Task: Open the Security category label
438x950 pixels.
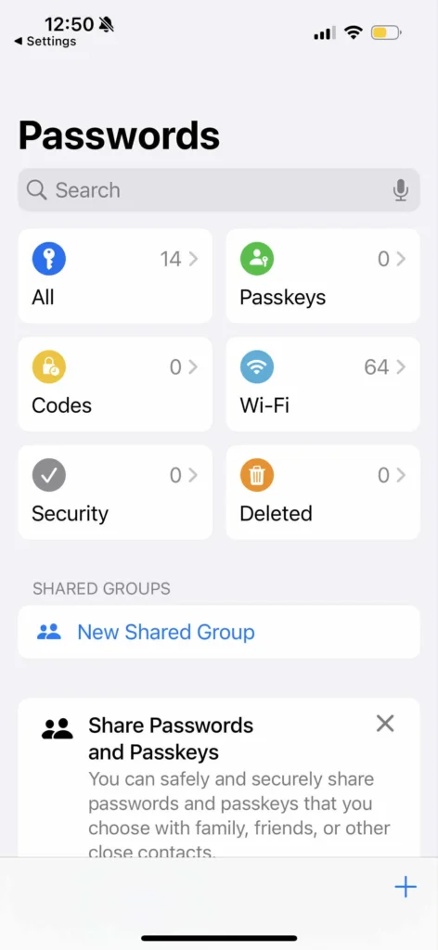Action: point(70,513)
